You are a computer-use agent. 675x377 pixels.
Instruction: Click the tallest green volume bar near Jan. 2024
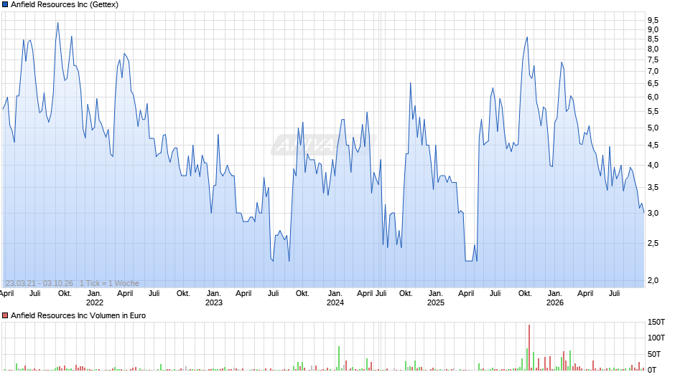[339, 358]
